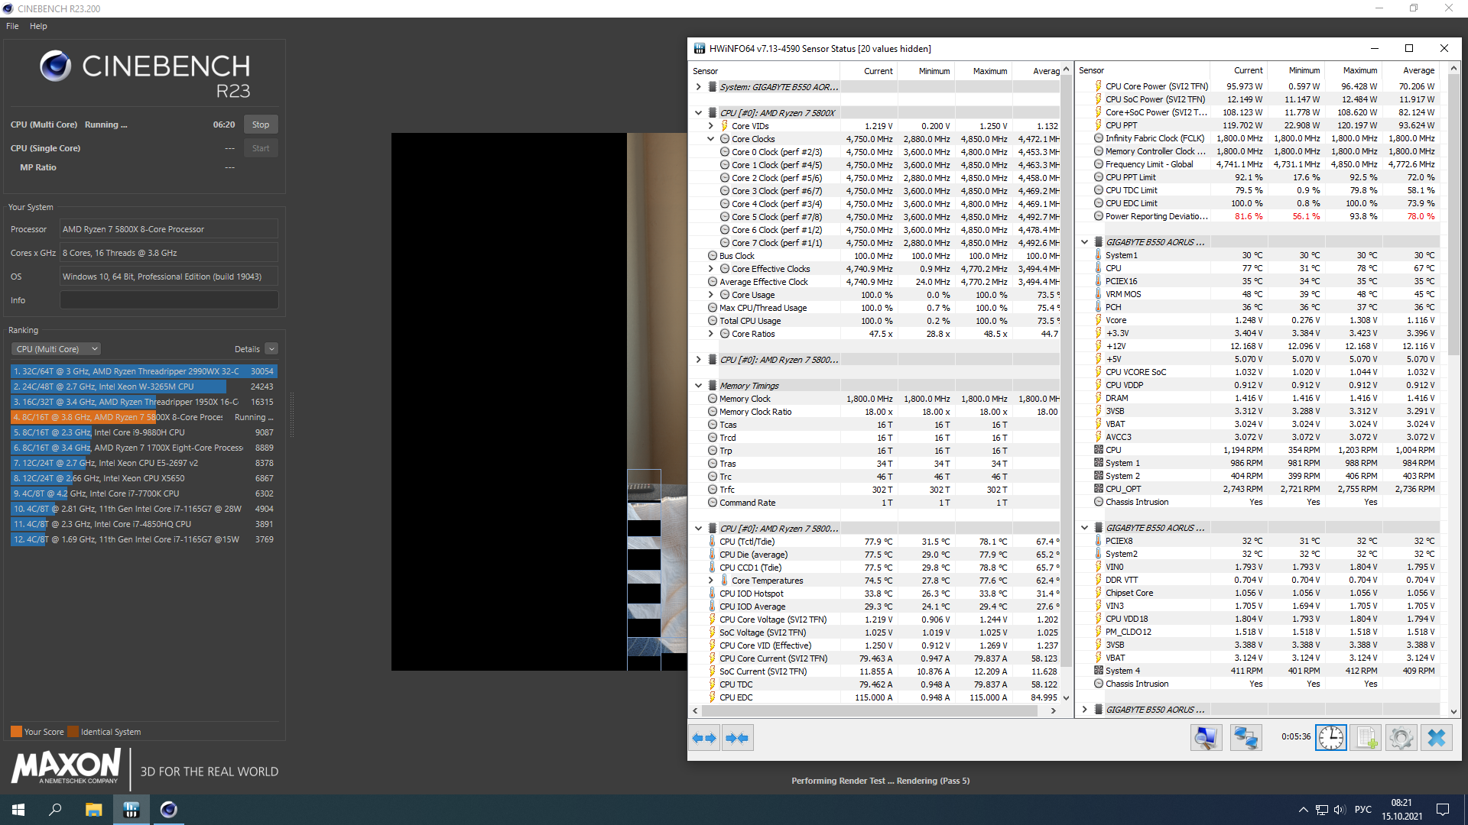Image resolution: width=1468 pixels, height=825 pixels.
Task: Collapse the Core Clocks tree node
Action: [710, 139]
